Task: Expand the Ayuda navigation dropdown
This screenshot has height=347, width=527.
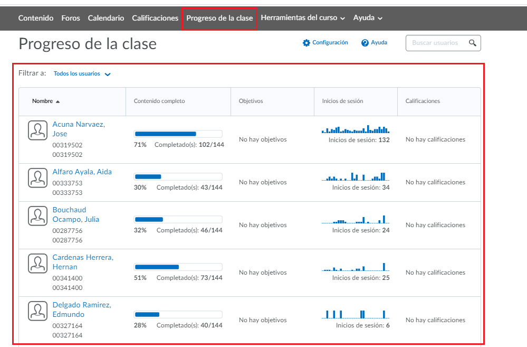Action: click(x=368, y=18)
